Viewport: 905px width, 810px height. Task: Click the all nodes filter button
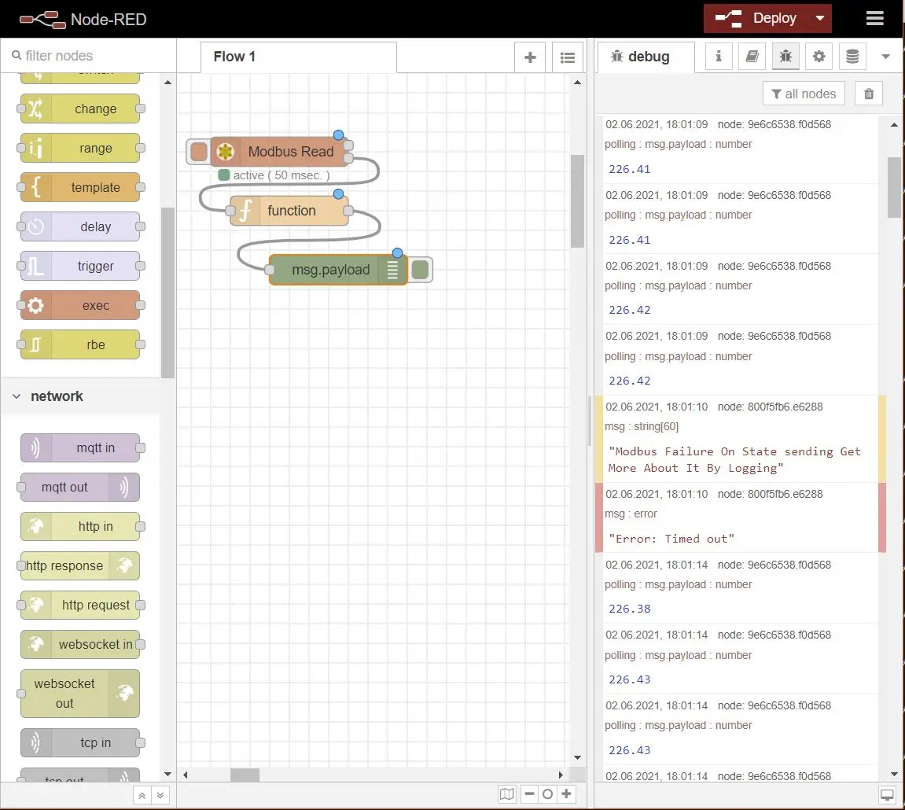(803, 94)
